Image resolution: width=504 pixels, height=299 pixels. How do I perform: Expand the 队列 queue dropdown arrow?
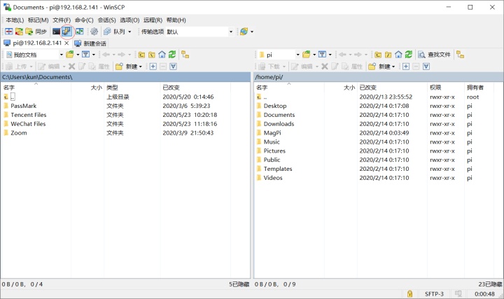[129, 32]
